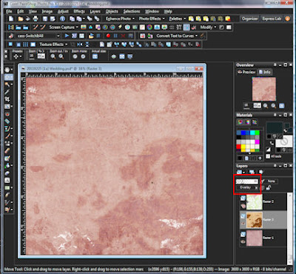Open the Palettes dropdown
The width and height of the screenshot is (296, 274).
point(177,19)
